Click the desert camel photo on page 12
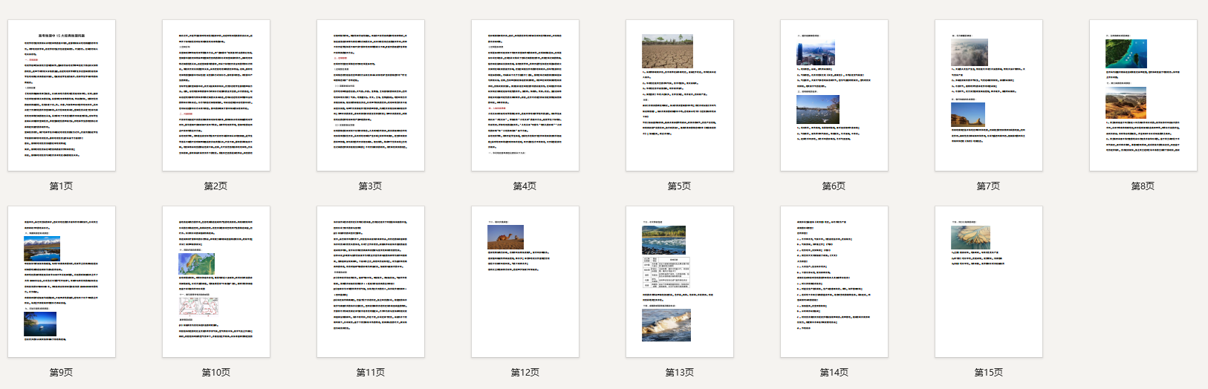Viewport: 1208px width, 389px height. coord(505,238)
